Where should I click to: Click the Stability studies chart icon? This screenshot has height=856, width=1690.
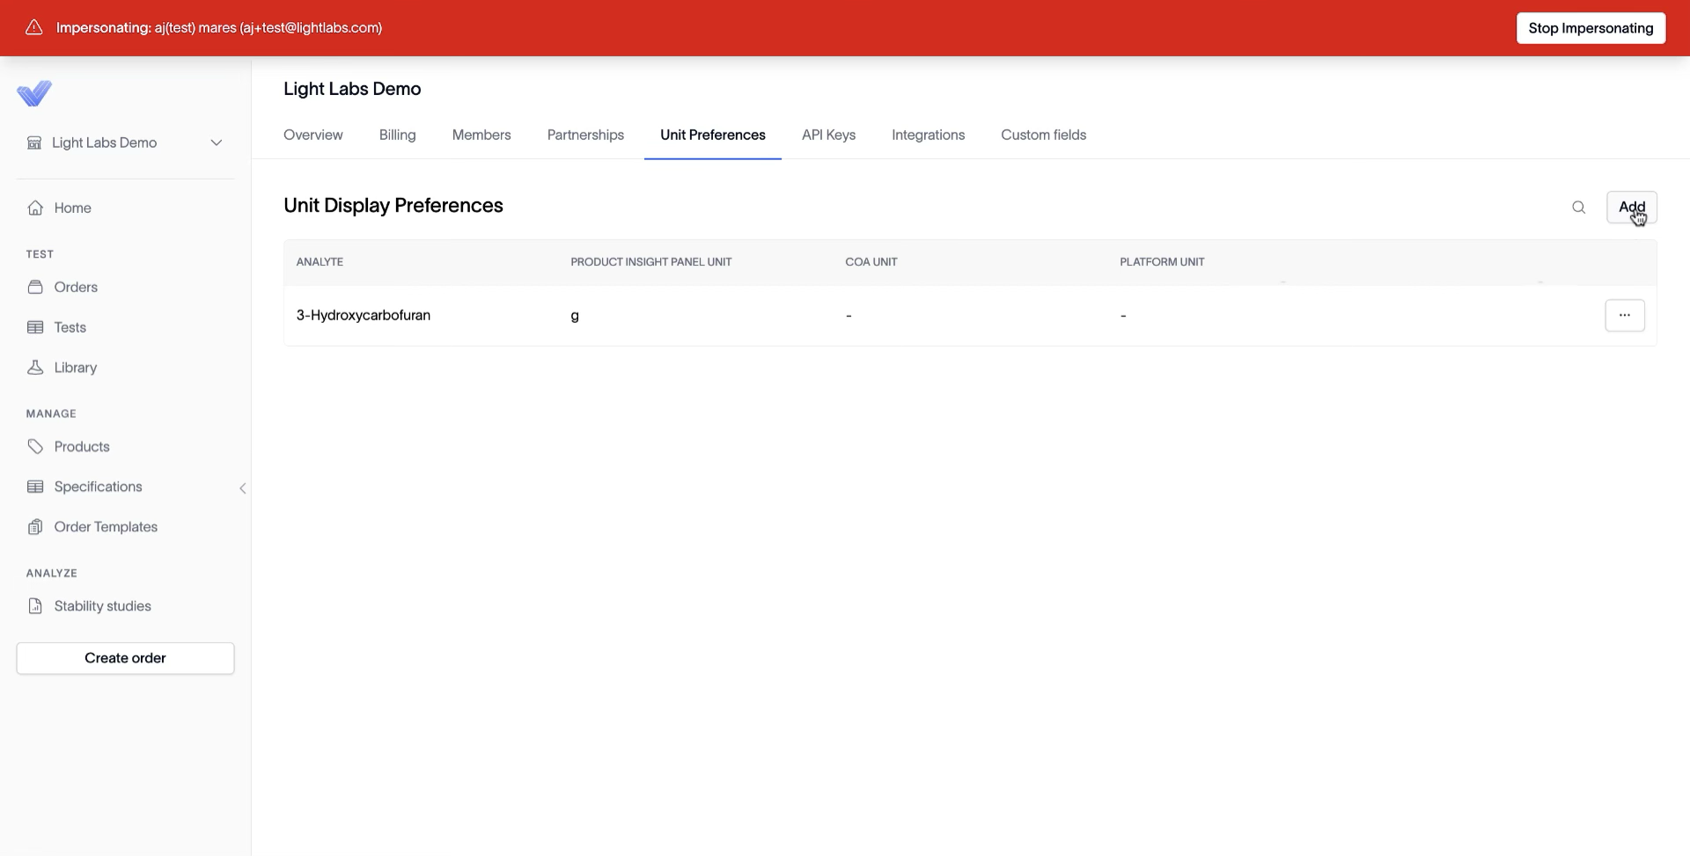35,606
